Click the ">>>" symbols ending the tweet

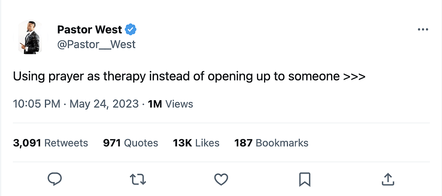(354, 77)
